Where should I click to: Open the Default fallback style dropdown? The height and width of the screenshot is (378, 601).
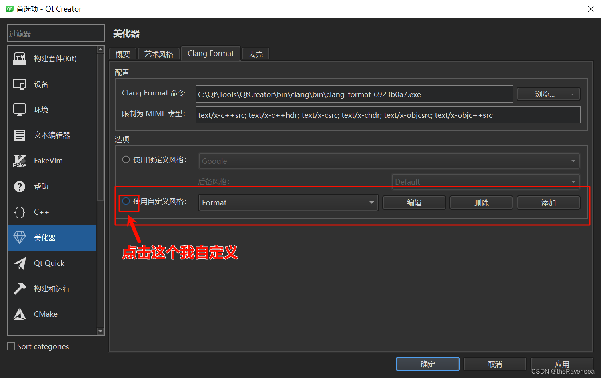(x=485, y=182)
